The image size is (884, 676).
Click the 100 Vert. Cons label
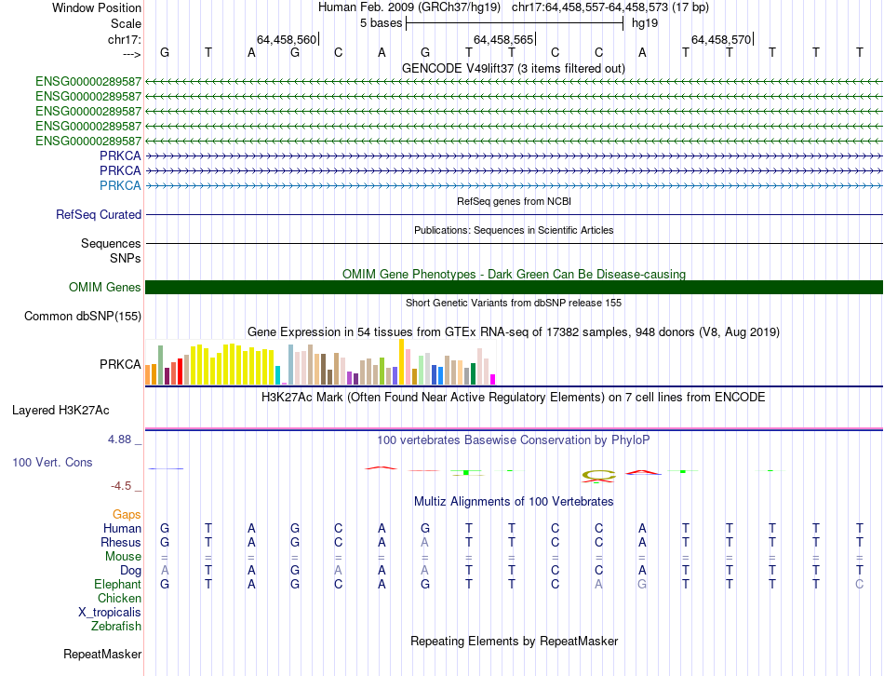click(x=52, y=462)
